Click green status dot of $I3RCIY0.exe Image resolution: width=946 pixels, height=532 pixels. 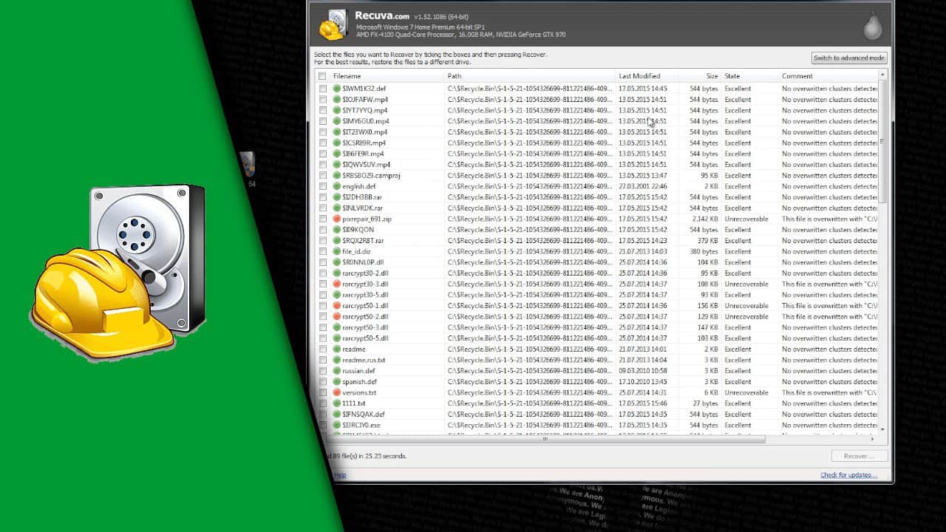point(337,425)
